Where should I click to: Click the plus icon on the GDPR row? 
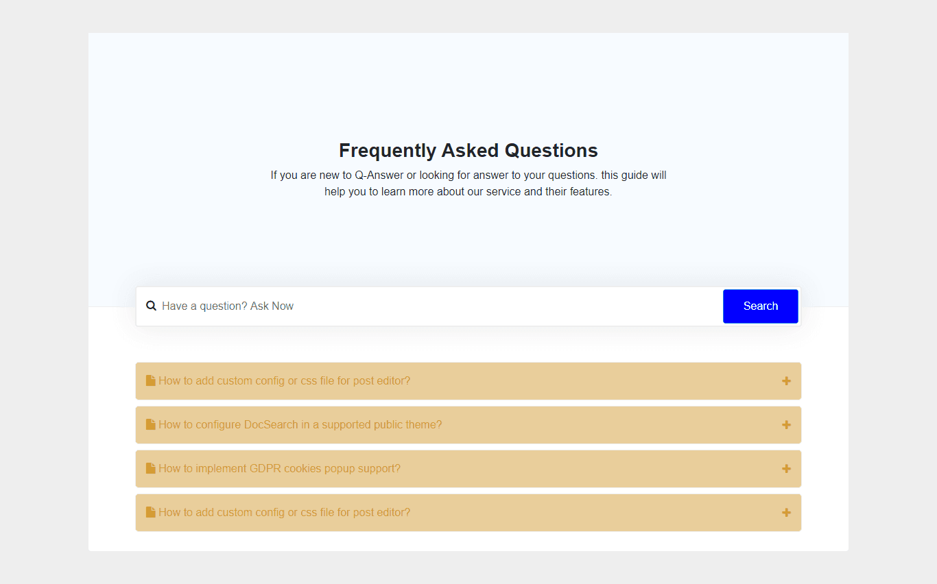point(786,468)
